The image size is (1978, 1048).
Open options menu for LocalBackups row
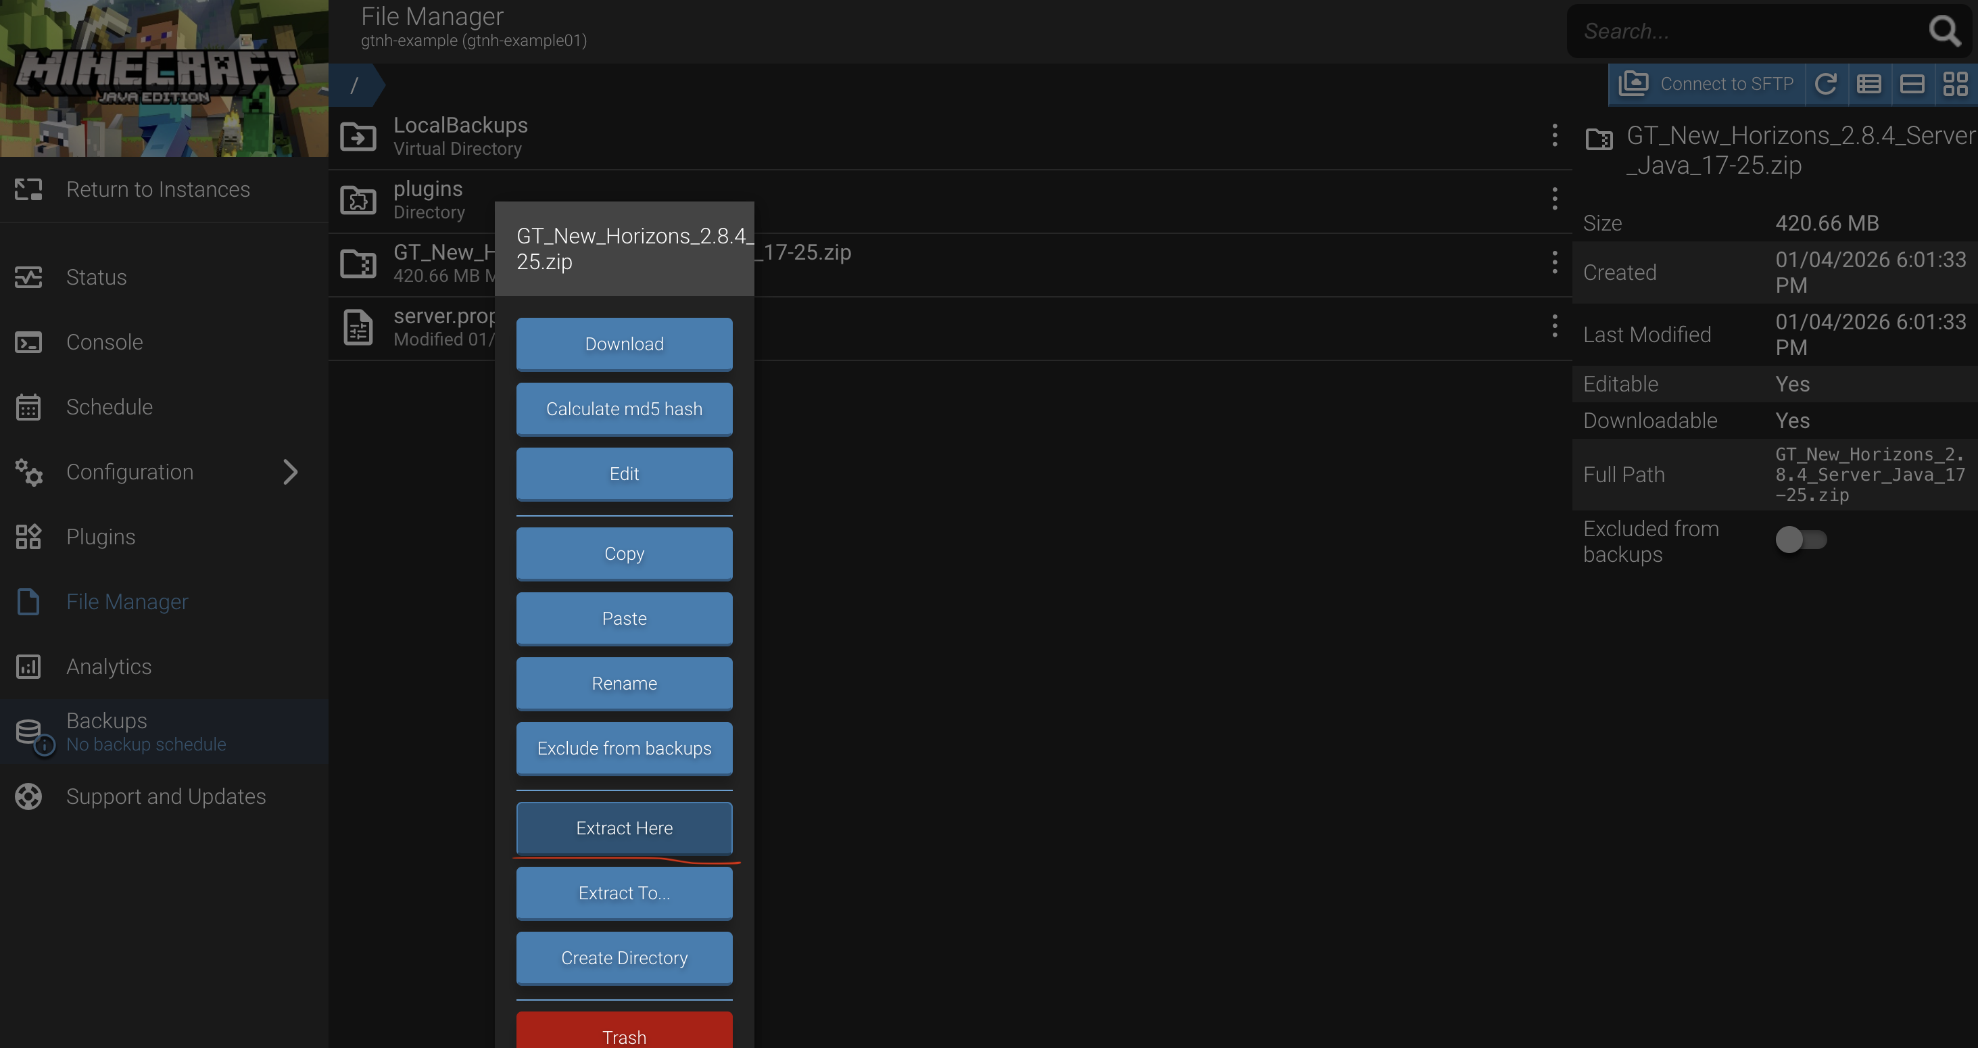(1555, 135)
